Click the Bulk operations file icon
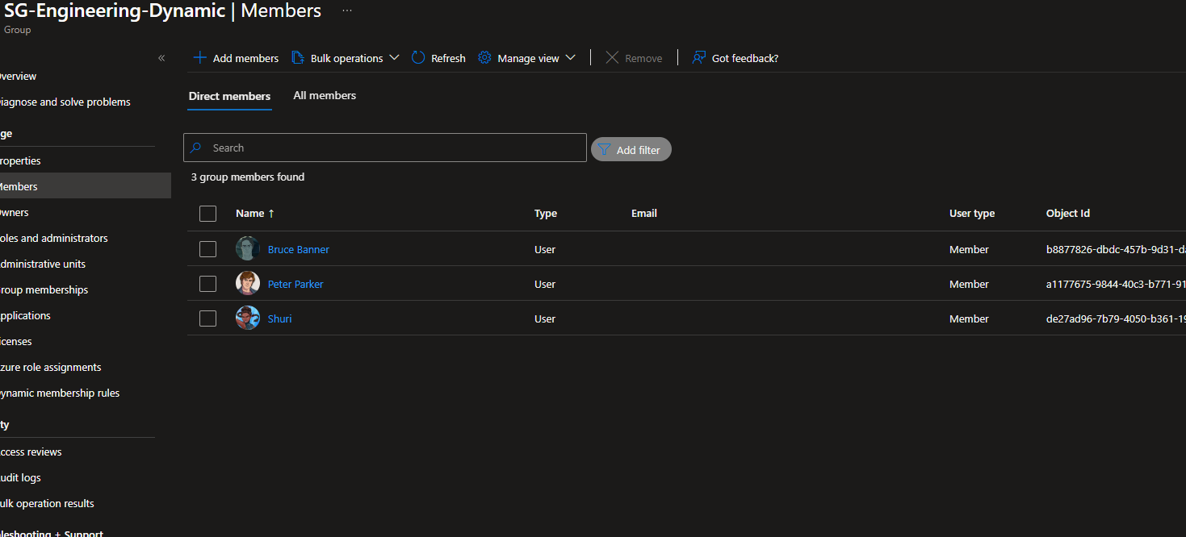This screenshot has width=1186, height=537. point(297,58)
